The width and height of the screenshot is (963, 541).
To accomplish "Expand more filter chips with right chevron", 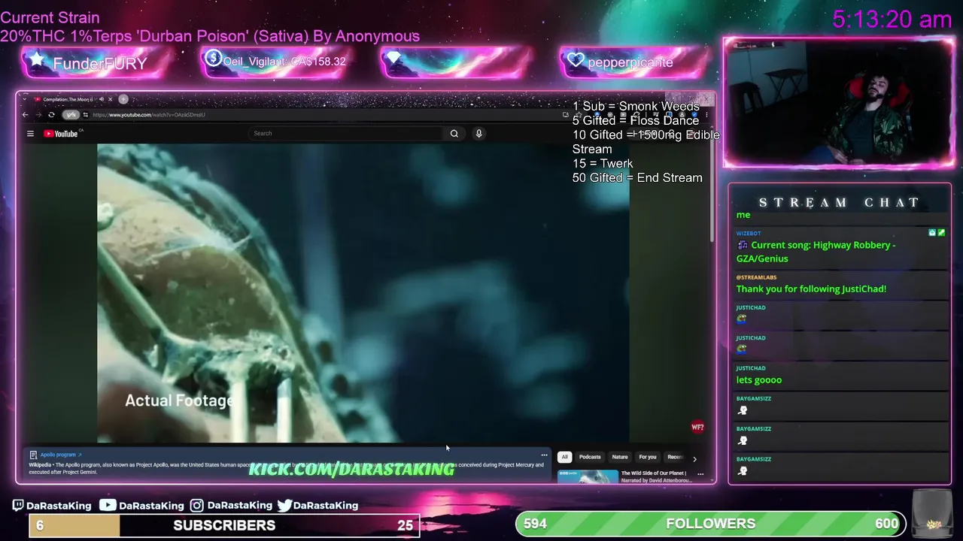I will [x=694, y=458].
